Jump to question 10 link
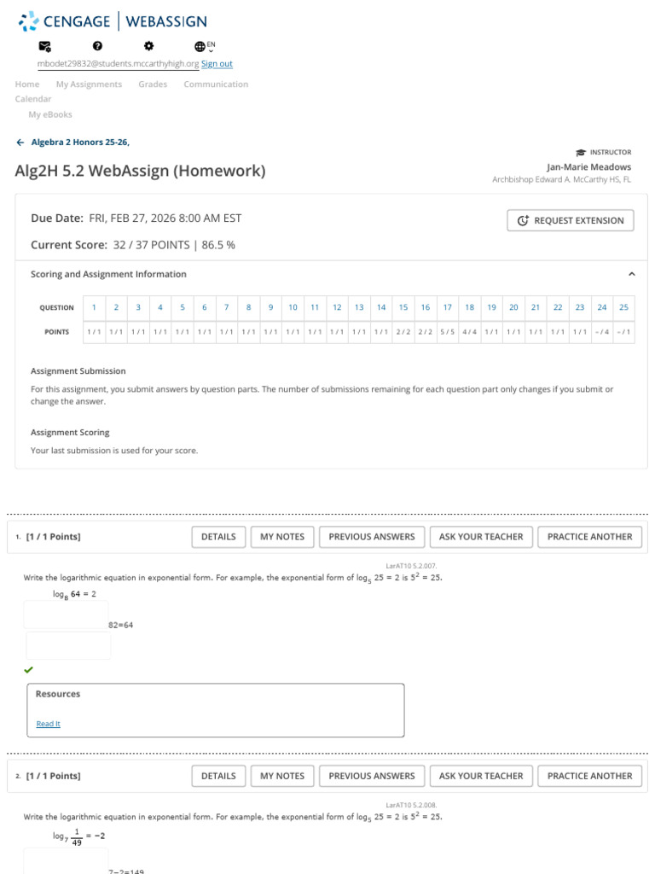Image resolution: width=655 pixels, height=874 pixels. click(x=293, y=307)
